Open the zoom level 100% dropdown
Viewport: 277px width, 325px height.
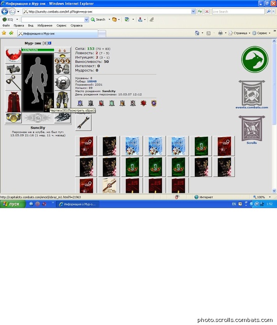tap(270, 197)
